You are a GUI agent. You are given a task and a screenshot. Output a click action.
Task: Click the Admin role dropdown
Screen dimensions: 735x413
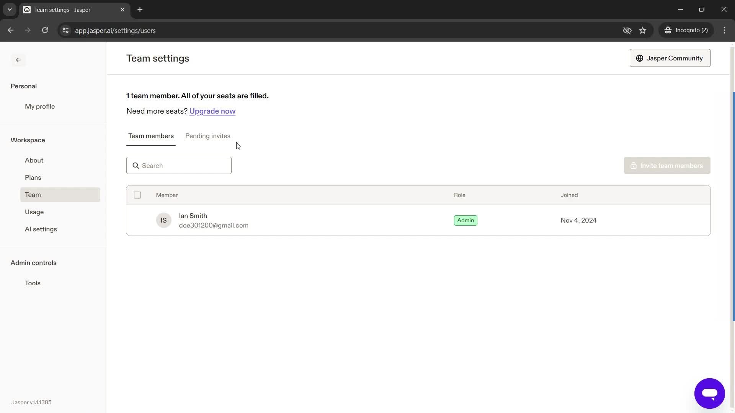coord(465,220)
